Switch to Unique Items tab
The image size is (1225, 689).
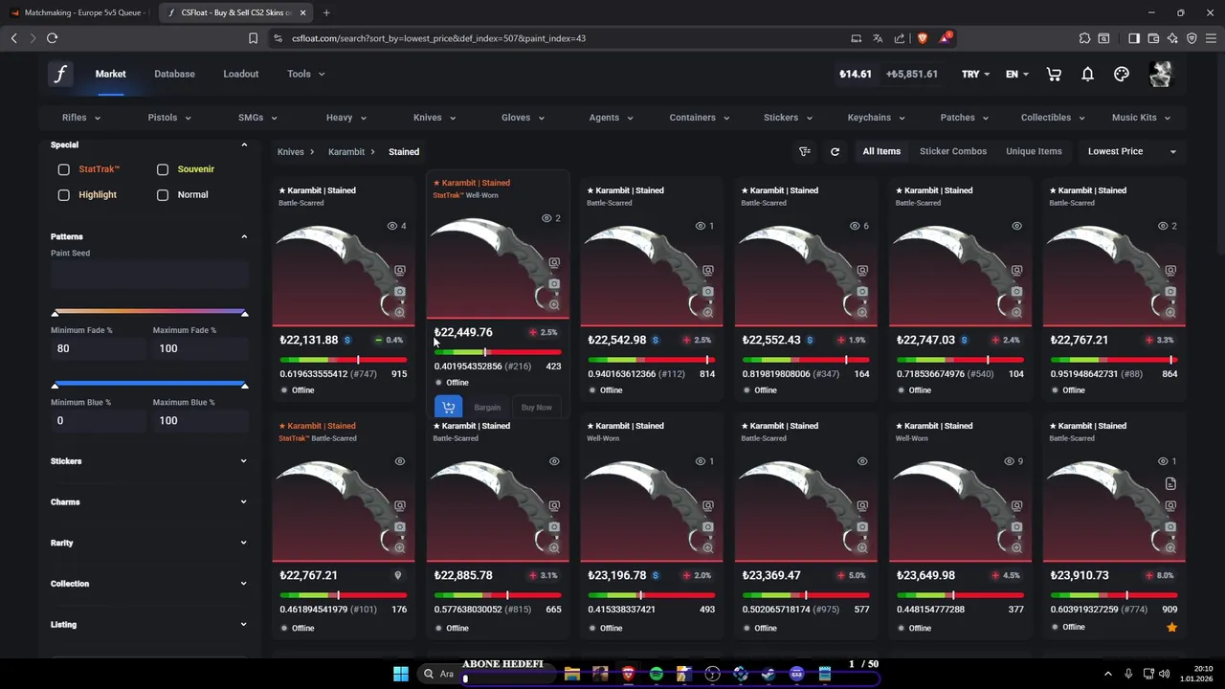pos(1034,151)
